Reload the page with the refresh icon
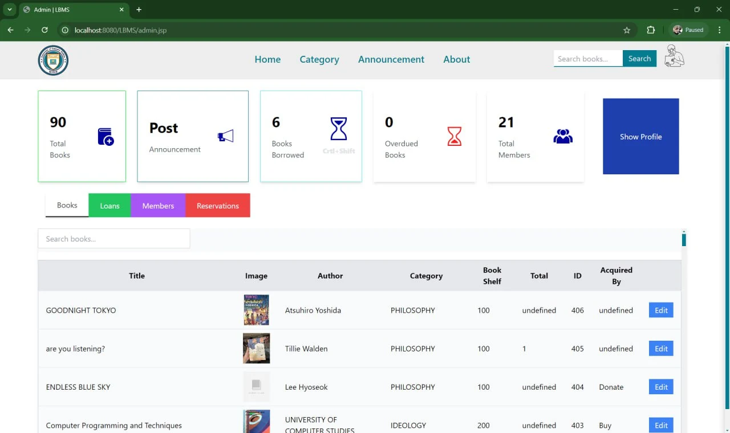This screenshot has height=433, width=730. point(44,30)
